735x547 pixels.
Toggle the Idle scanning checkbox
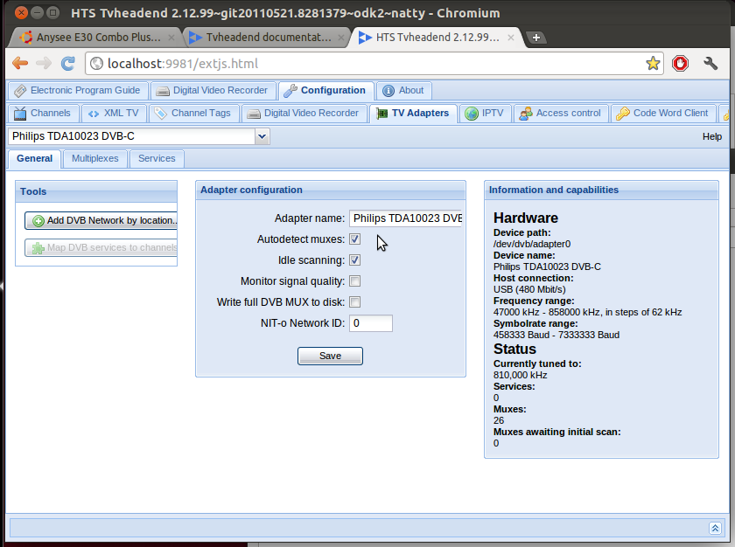pos(355,260)
